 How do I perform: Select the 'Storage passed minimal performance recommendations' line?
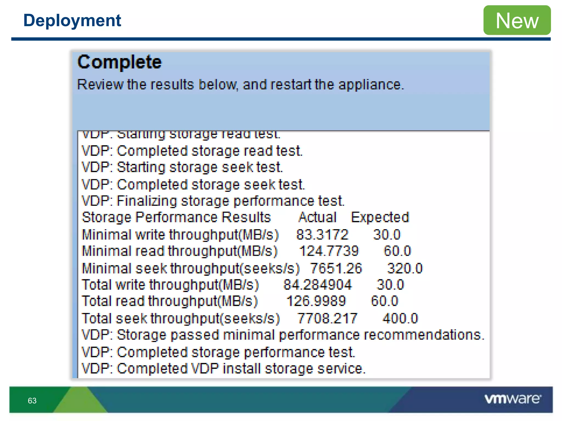click(x=283, y=335)
